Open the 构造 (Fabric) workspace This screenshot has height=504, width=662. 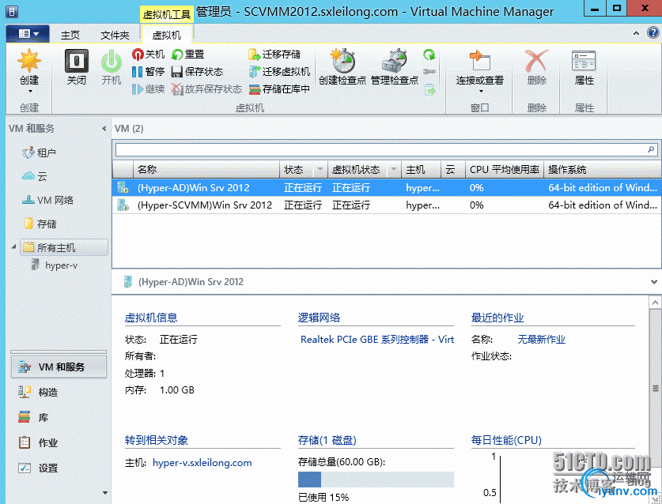[59, 393]
